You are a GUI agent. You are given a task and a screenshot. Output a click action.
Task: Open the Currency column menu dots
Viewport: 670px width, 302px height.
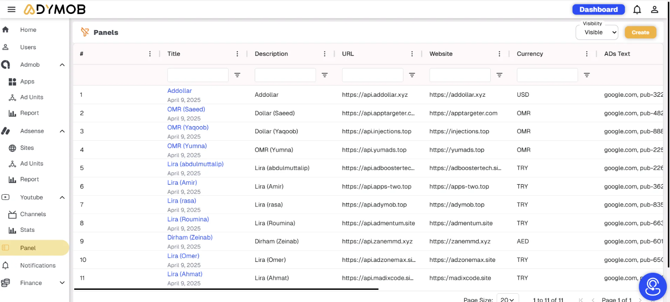coord(587,54)
